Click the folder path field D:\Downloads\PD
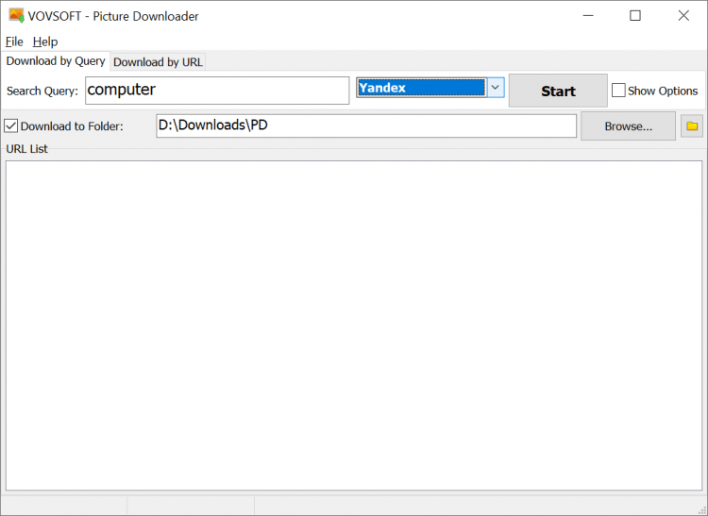The width and height of the screenshot is (708, 516). point(365,125)
